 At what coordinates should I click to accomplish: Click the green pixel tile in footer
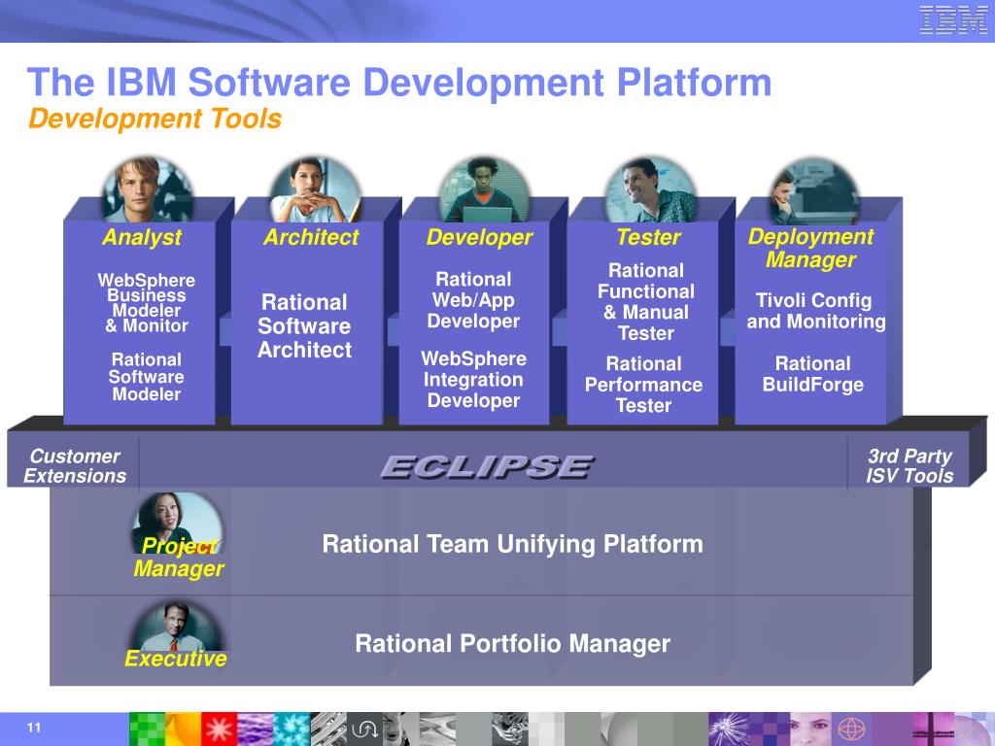pos(148,729)
